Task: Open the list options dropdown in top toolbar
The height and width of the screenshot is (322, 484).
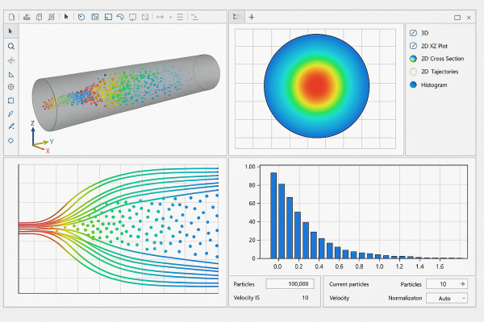Action: click(179, 16)
